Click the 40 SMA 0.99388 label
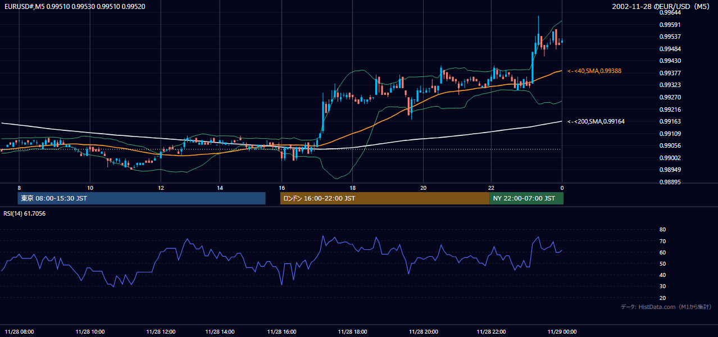This screenshot has height=337, width=718. 594,71
